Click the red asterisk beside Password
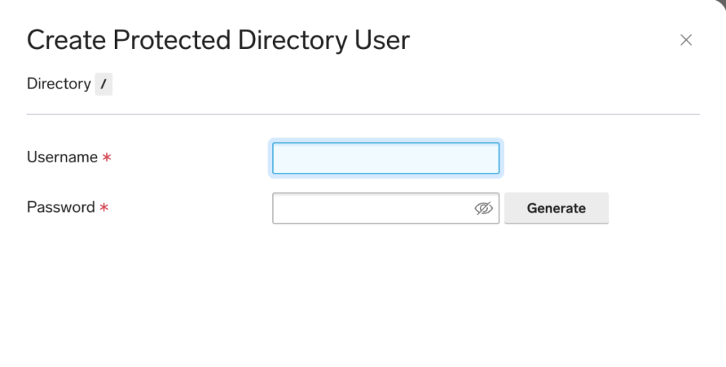Image resolution: width=726 pixels, height=367 pixels. coord(104,208)
